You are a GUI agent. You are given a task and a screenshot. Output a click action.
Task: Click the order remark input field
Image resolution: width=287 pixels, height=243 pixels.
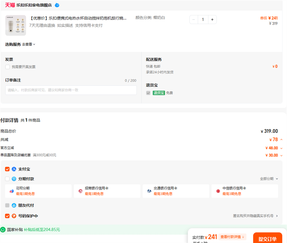pos(71,90)
